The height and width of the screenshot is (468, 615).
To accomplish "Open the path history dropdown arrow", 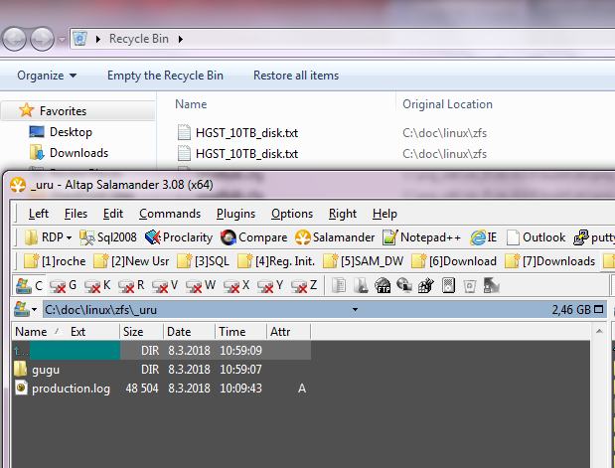I will (x=355, y=309).
